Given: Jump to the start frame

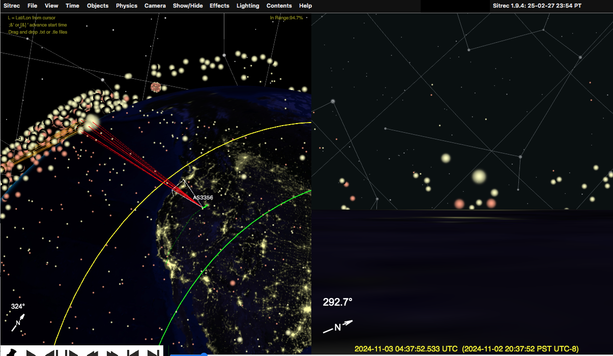Looking at the screenshot, I should pos(132,352).
